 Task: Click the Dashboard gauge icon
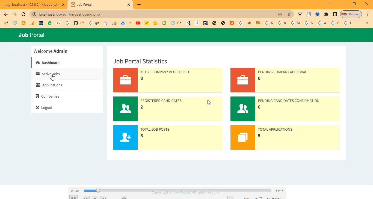[x=38, y=63]
